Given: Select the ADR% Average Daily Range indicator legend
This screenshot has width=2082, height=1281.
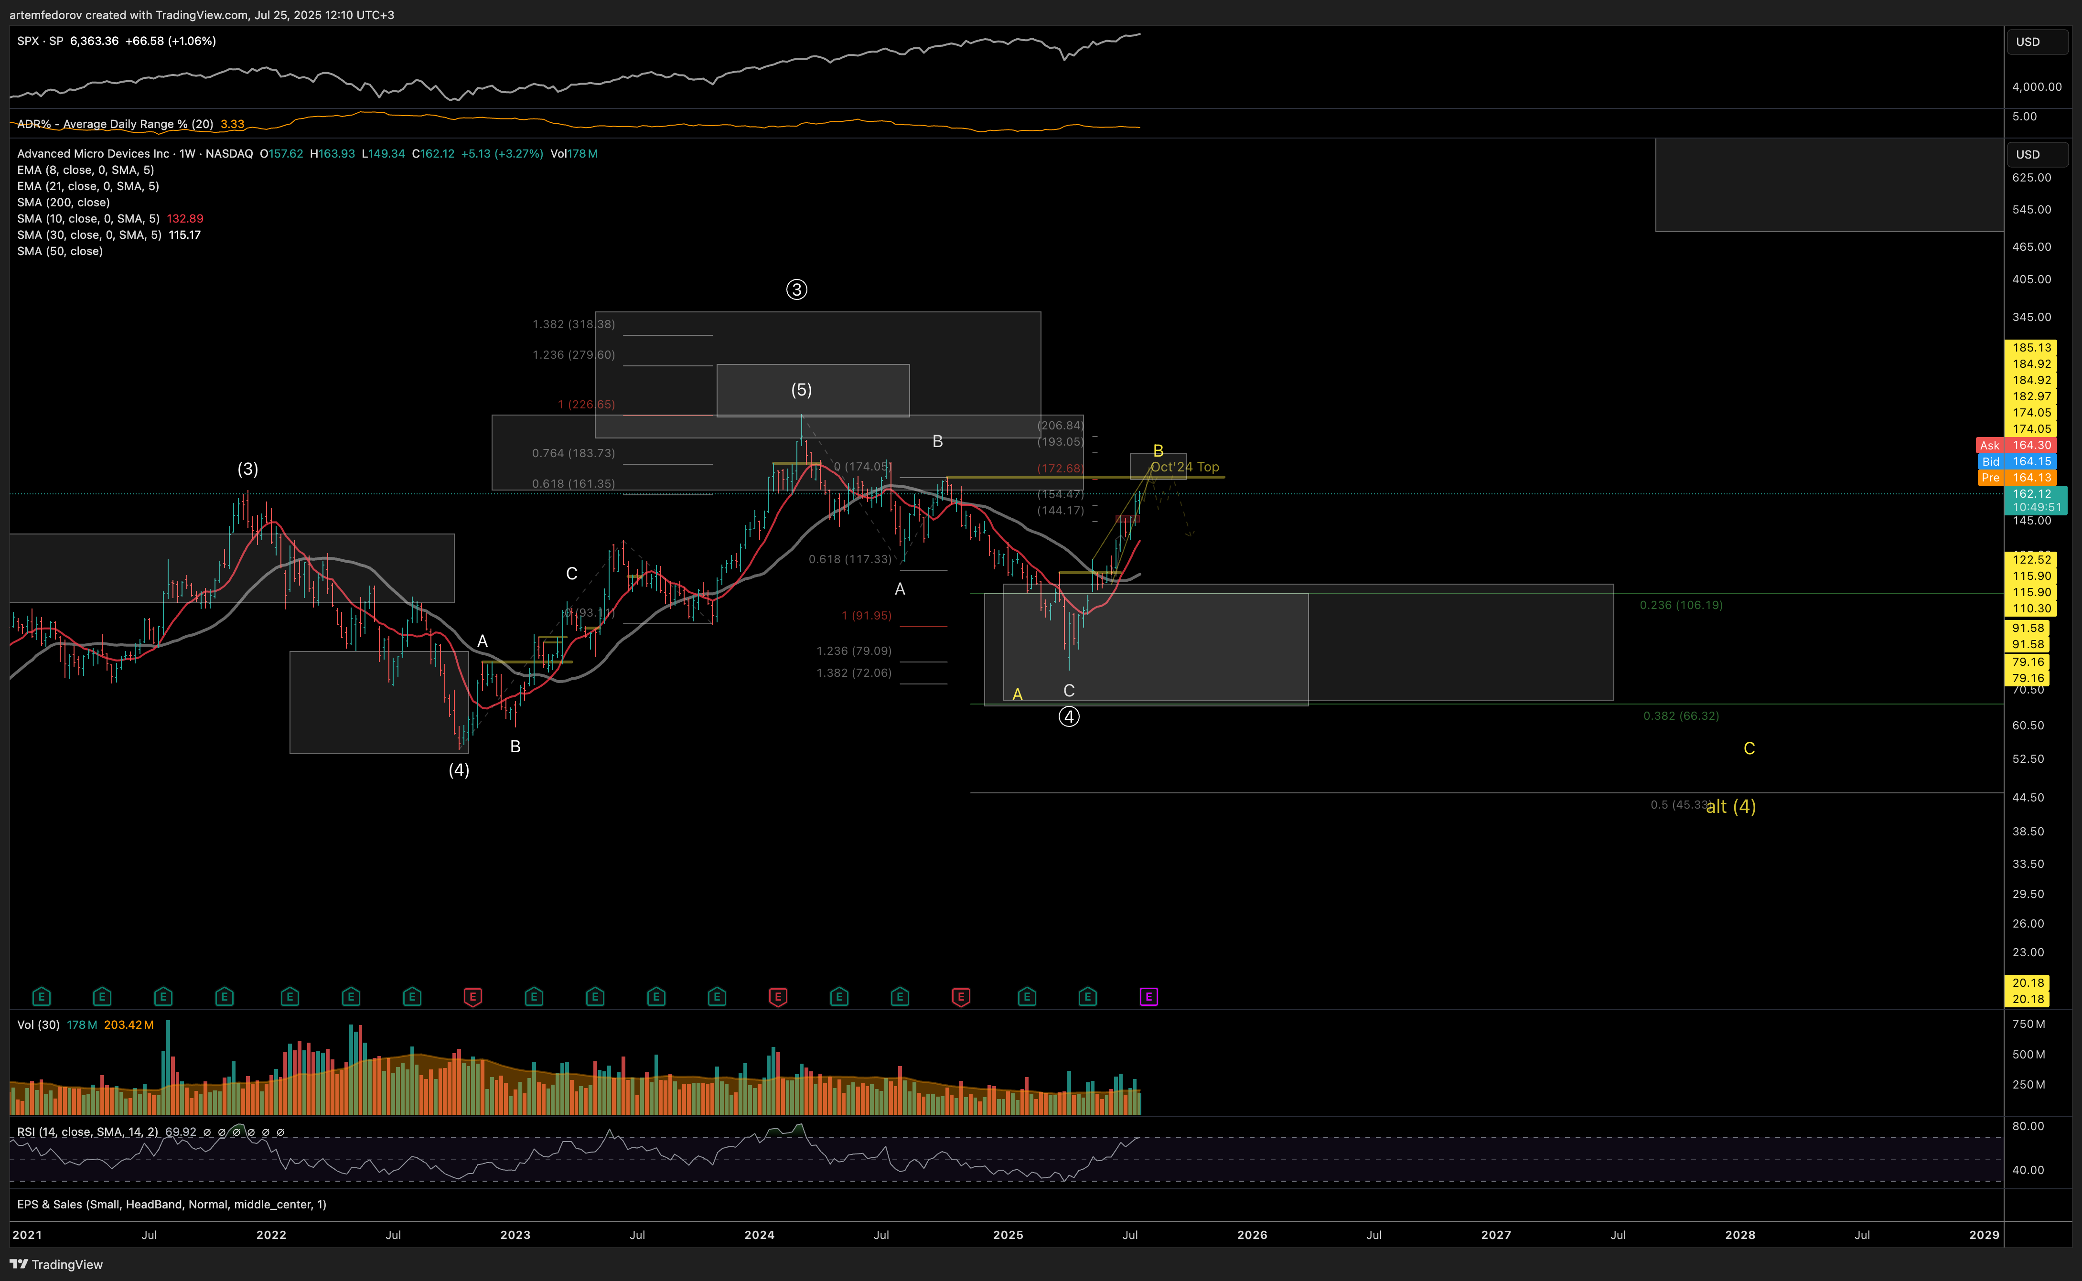Looking at the screenshot, I should pyautogui.click(x=115, y=124).
